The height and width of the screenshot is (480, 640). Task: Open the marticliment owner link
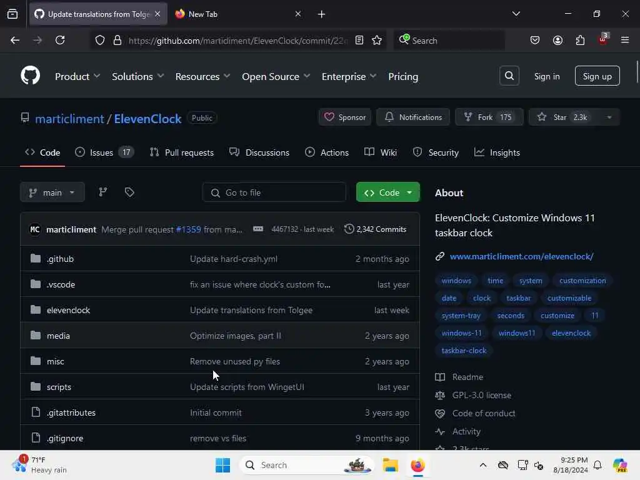pyautogui.click(x=69, y=118)
